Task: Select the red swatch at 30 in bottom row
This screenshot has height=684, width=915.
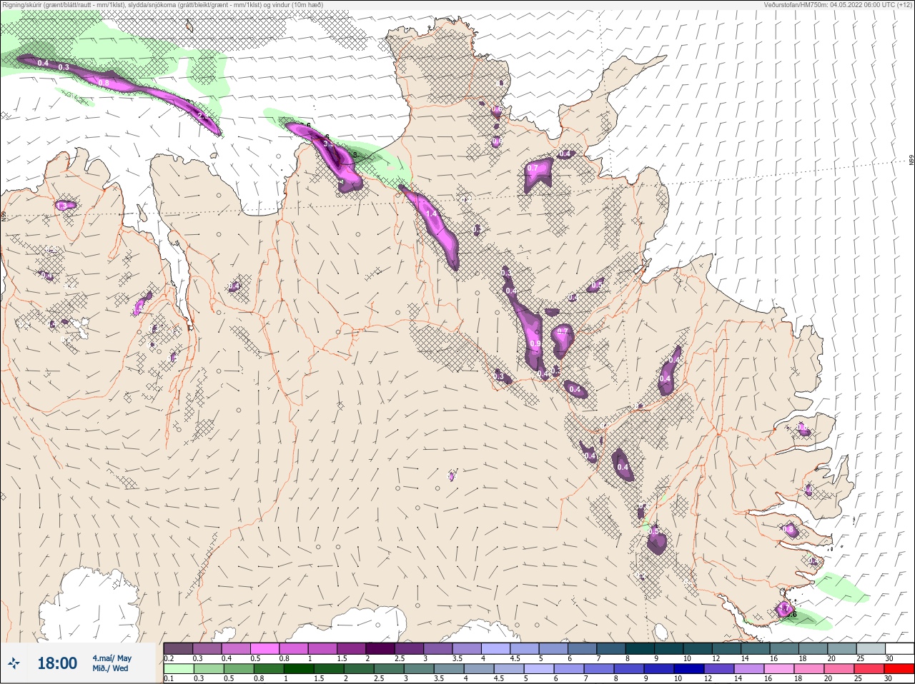Action: pyautogui.click(x=900, y=669)
